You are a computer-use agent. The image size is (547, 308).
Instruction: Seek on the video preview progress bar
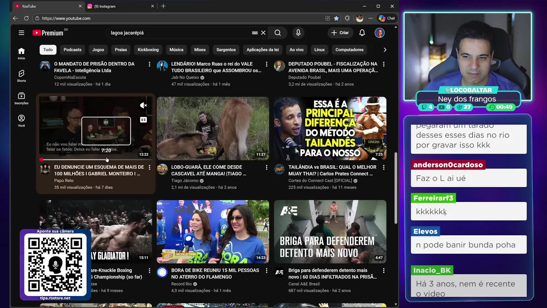[x=96, y=160]
